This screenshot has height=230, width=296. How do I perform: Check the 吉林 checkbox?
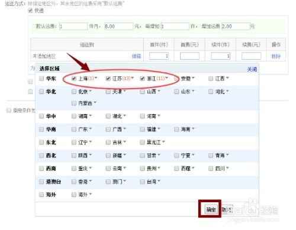(108, 142)
